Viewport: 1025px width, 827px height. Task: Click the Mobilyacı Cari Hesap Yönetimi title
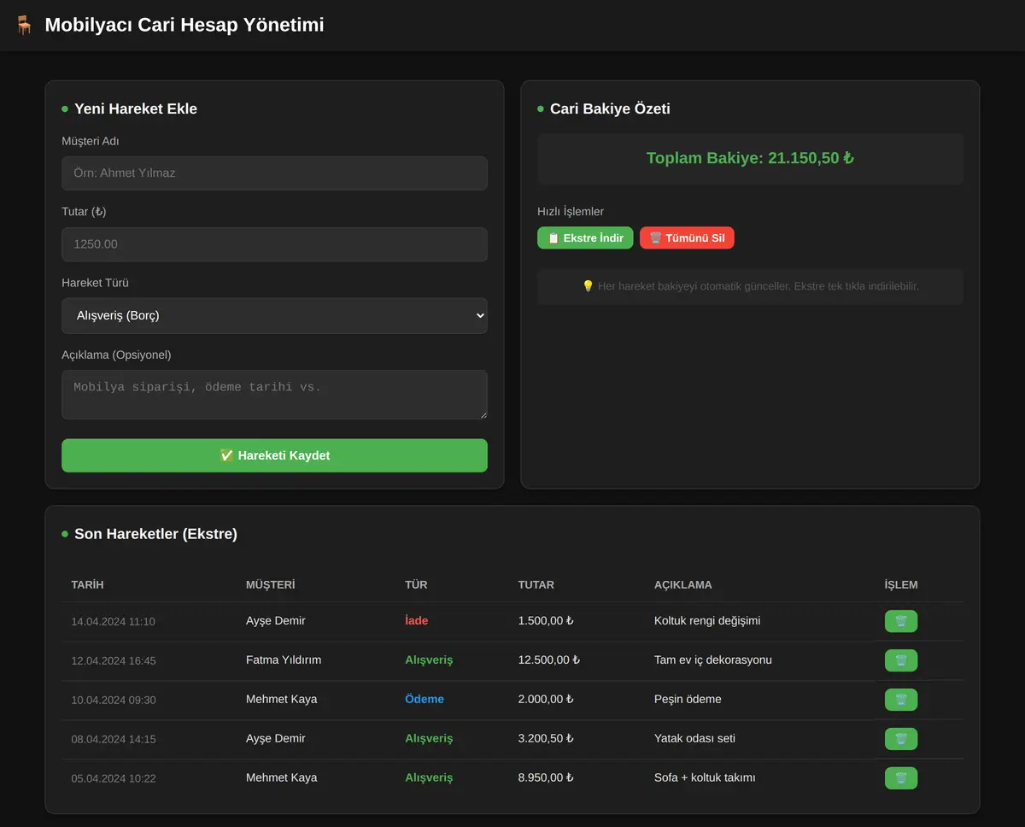184,25
